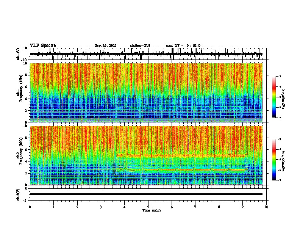Click the "ch.1(V)" waveform axis label
300x232 pixels.
pyautogui.click(x=18, y=54)
